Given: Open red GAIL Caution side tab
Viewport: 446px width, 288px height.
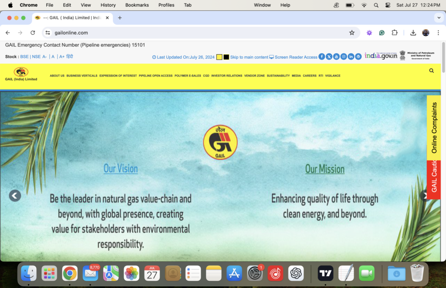Looking at the screenshot, I should pyautogui.click(x=434, y=180).
